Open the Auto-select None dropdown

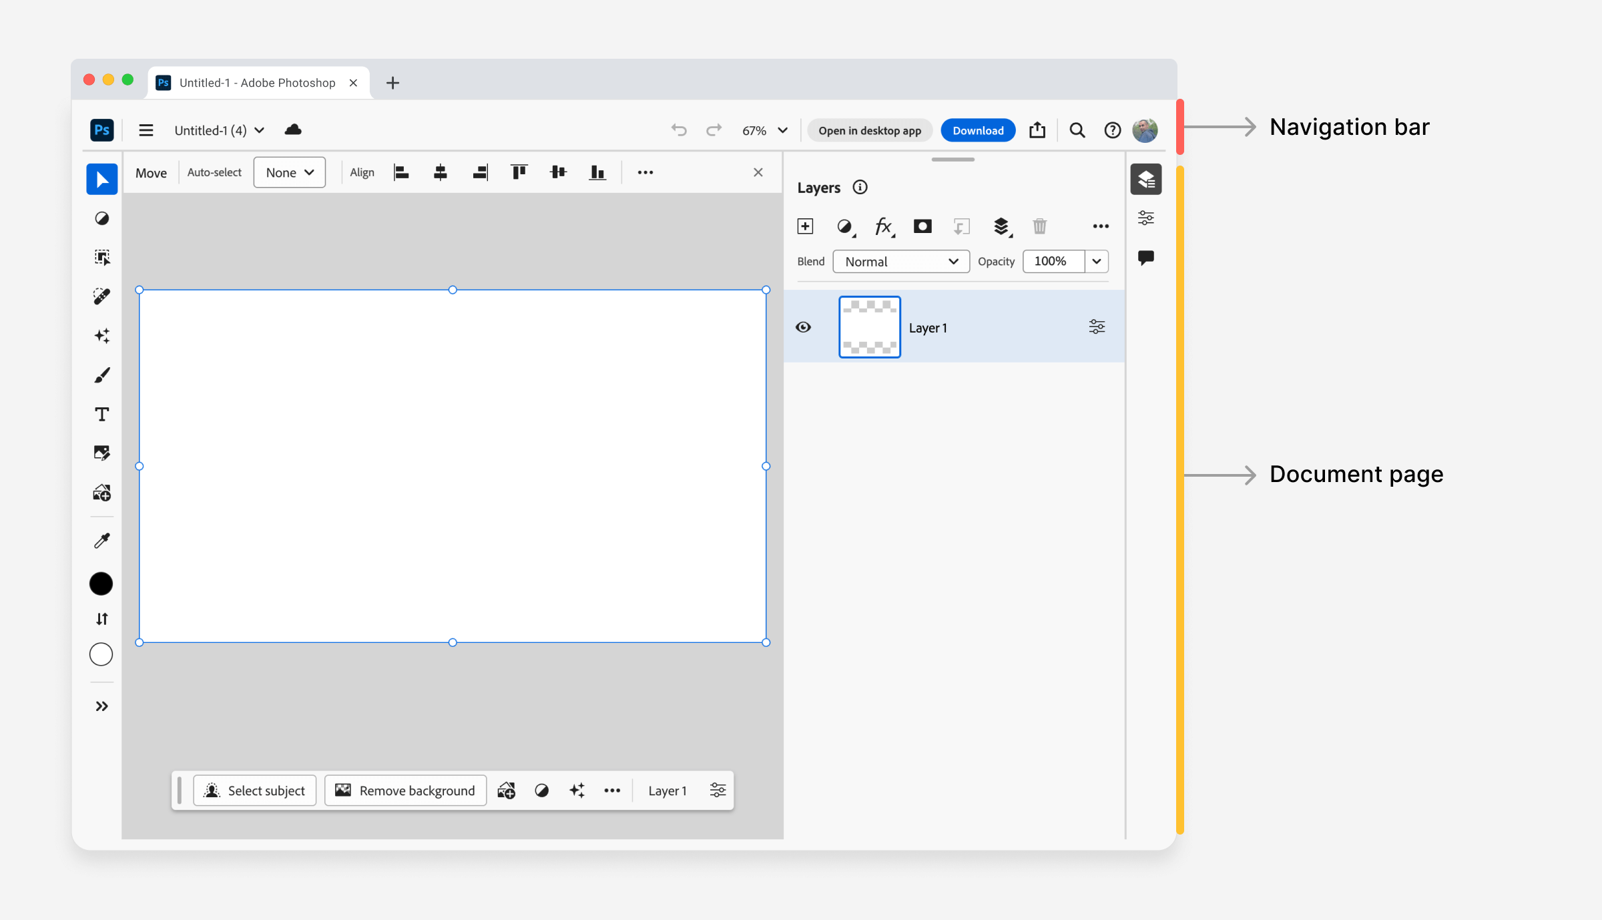click(x=289, y=172)
